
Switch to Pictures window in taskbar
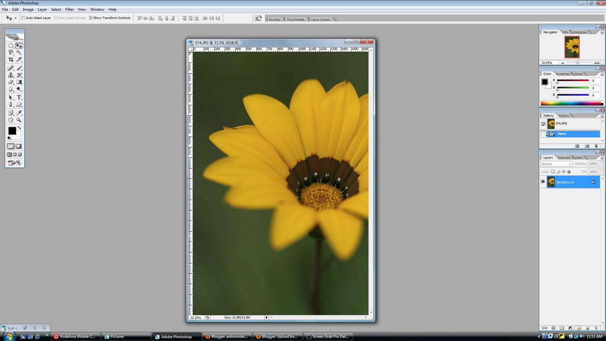(126, 336)
